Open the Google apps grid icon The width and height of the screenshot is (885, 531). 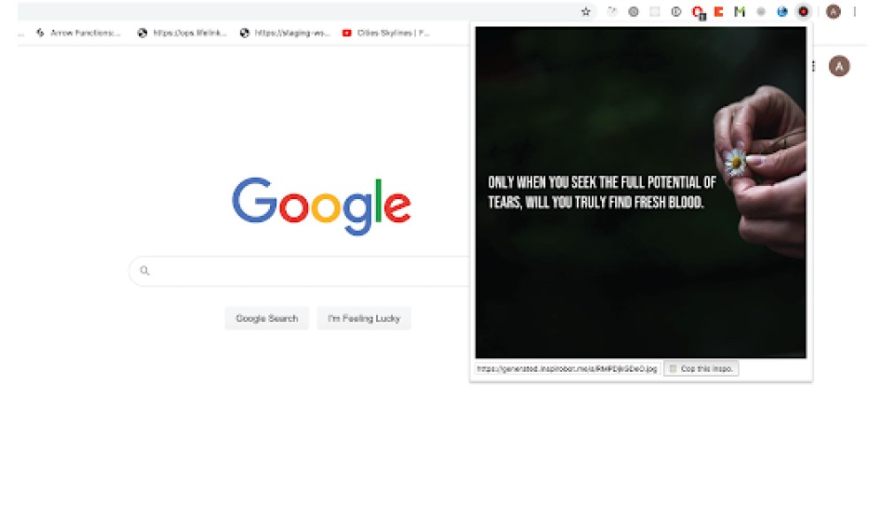pos(813,66)
